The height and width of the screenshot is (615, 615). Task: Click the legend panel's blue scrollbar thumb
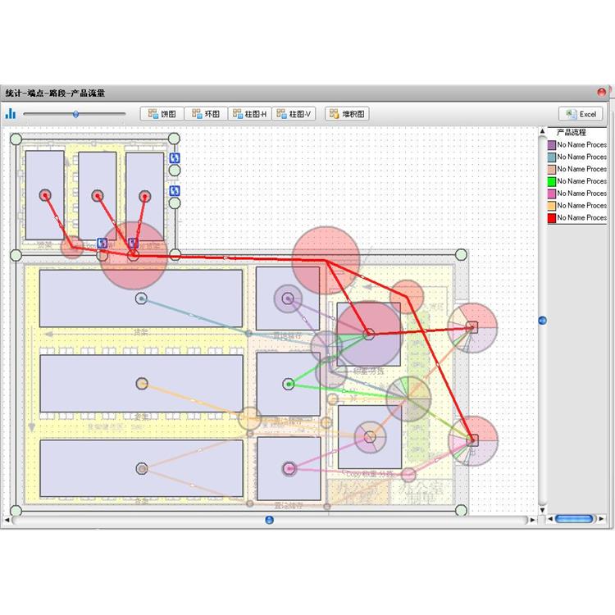click(x=574, y=519)
